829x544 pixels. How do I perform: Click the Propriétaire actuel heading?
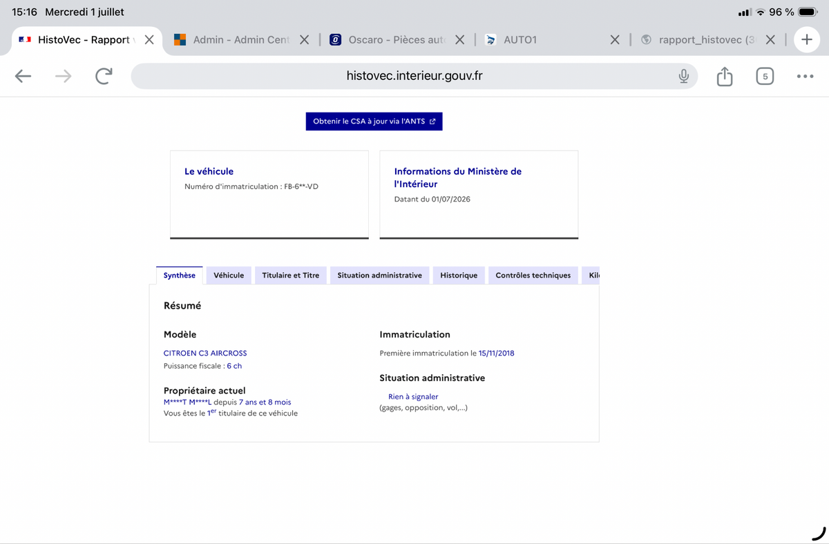204,391
